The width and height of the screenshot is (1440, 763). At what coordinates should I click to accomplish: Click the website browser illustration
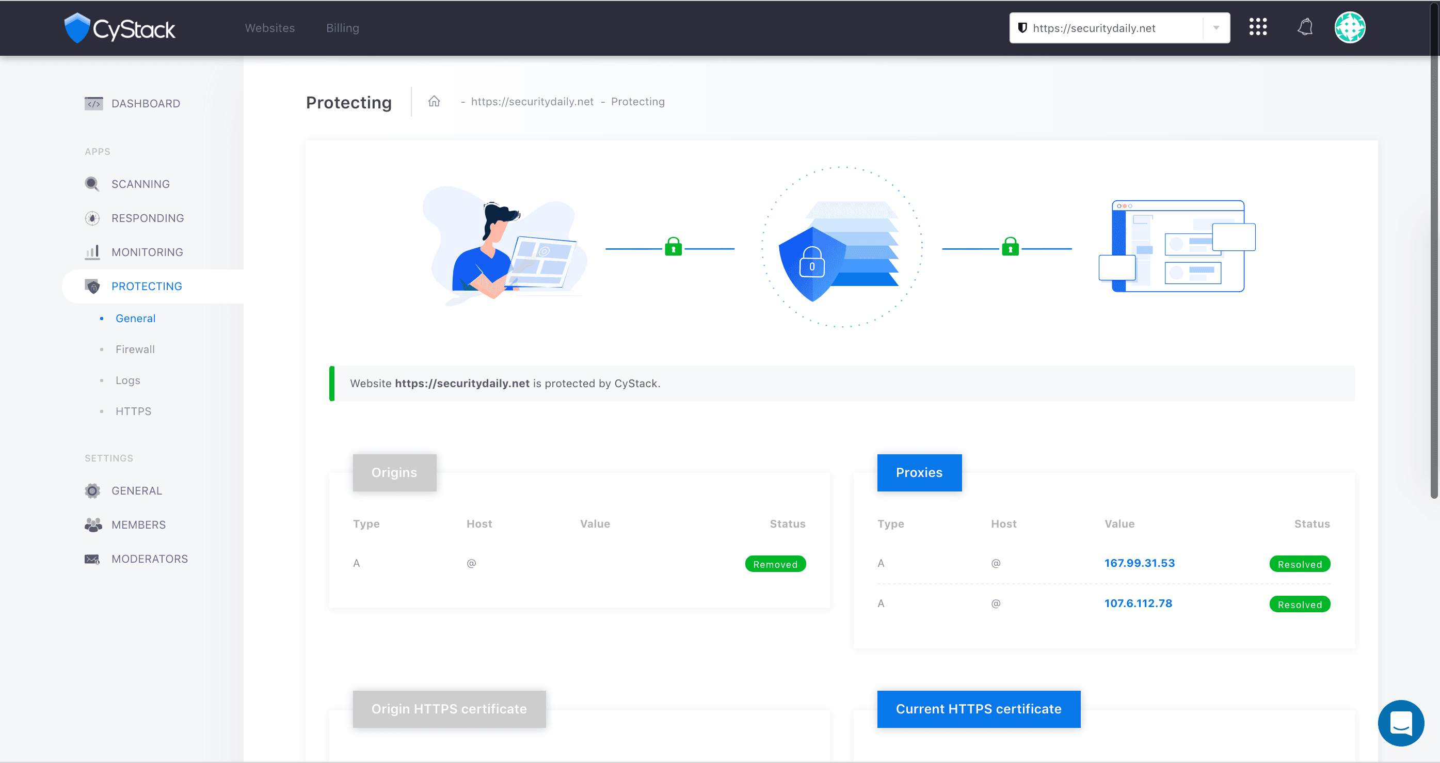coord(1177,246)
